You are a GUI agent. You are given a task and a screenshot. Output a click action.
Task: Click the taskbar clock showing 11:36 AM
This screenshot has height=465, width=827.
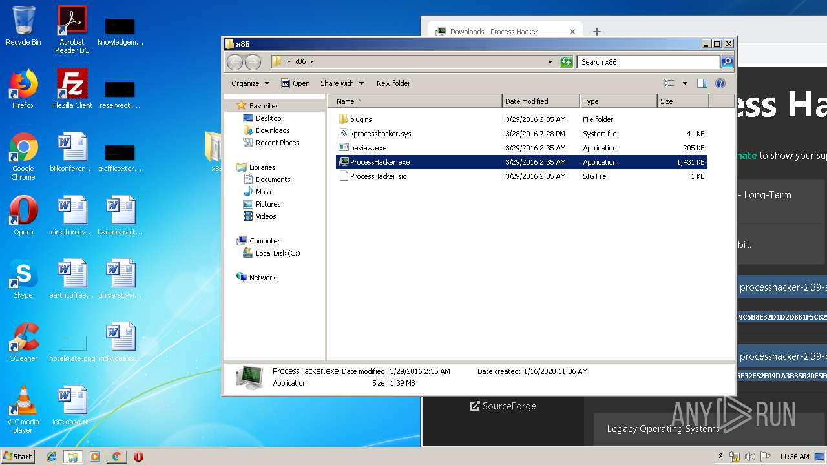[794, 457]
